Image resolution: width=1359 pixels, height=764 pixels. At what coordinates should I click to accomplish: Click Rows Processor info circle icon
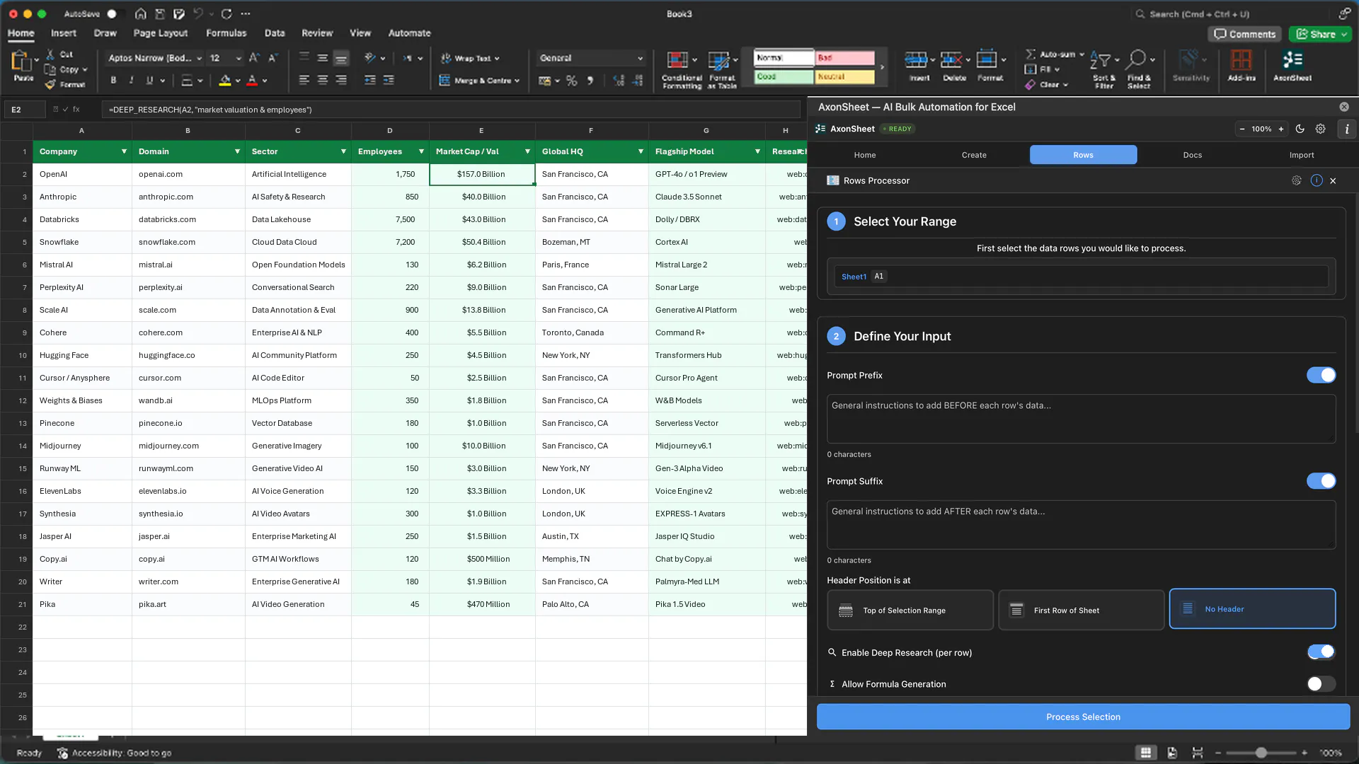1317,180
